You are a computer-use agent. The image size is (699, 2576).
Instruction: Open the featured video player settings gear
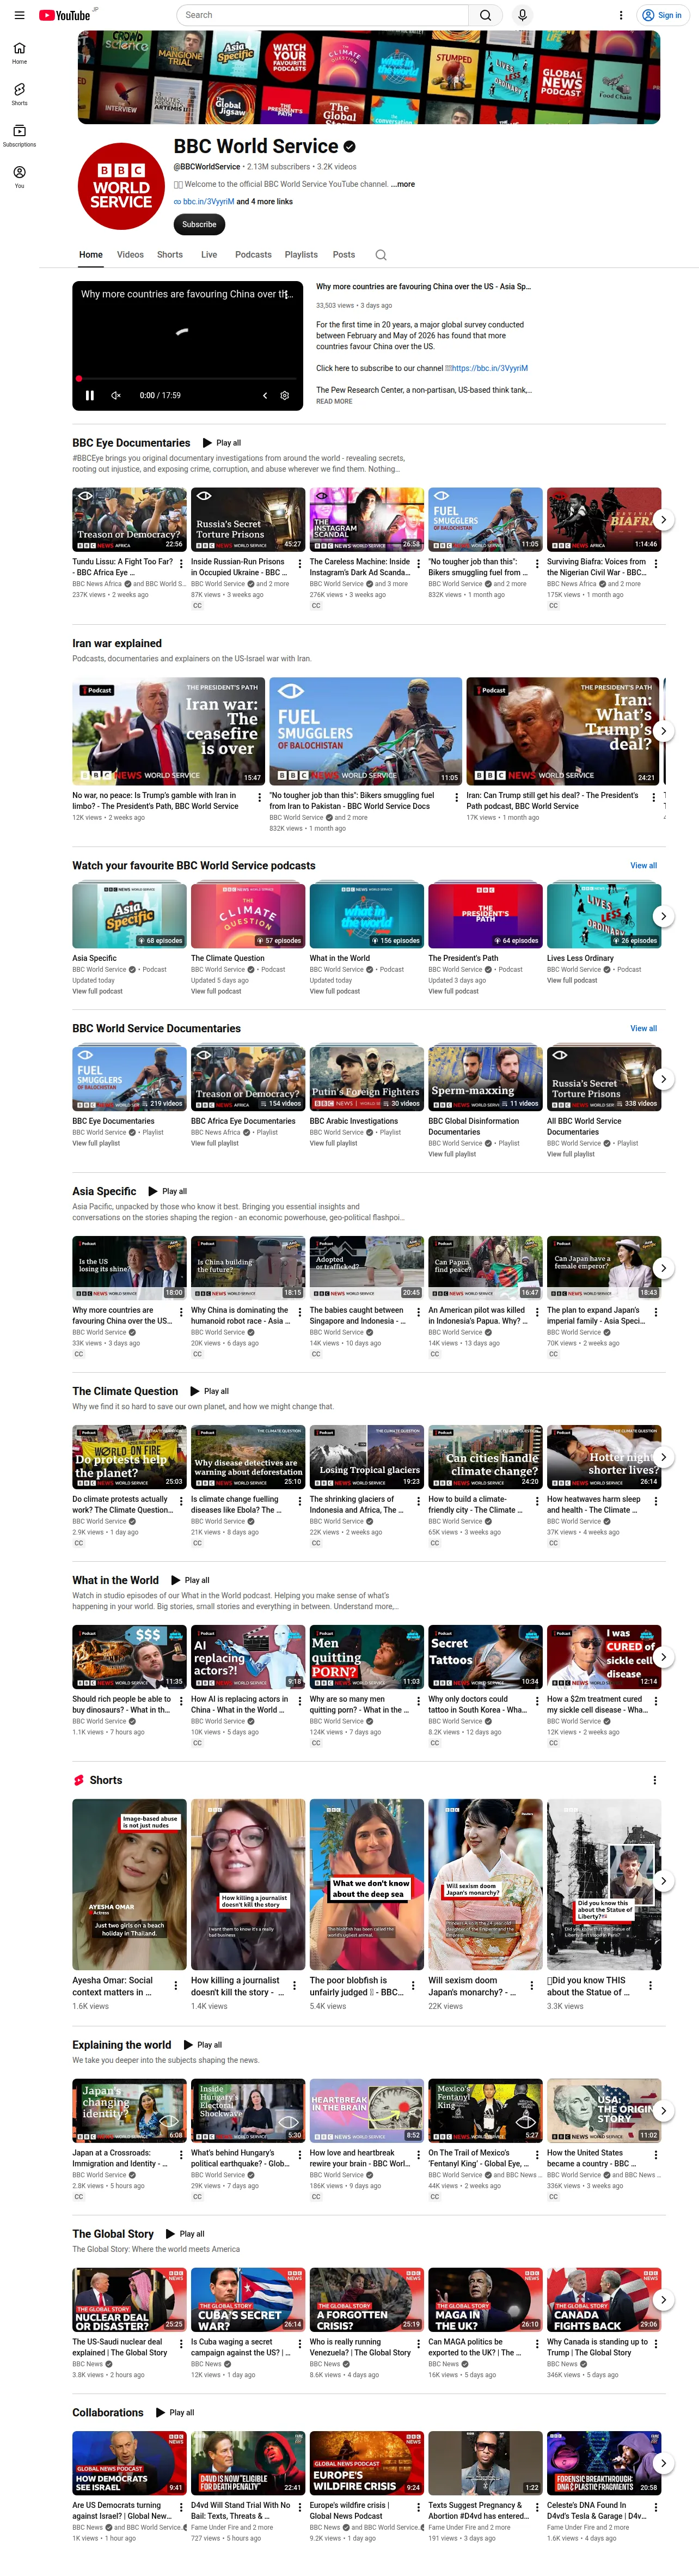coord(285,395)
